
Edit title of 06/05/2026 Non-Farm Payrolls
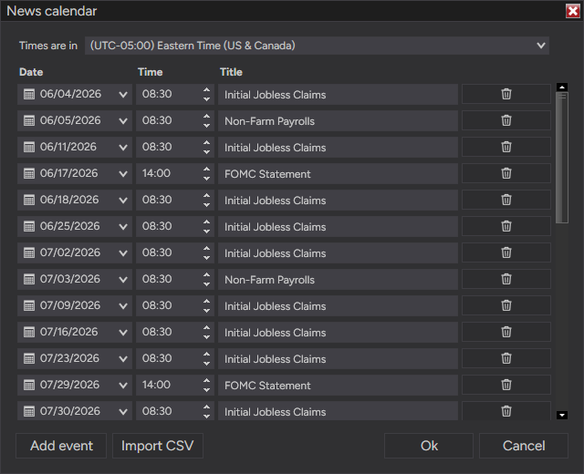[338, 121]
